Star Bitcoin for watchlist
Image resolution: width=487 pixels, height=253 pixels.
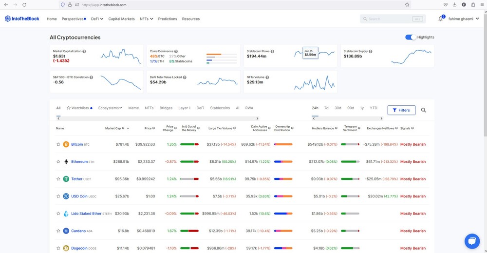[58, 144]
